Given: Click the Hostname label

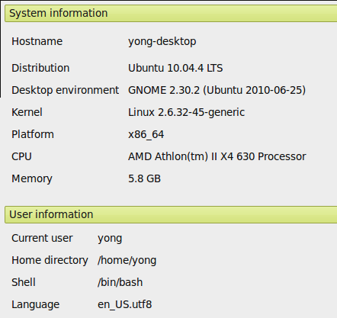Looking at the screenshot, I should tap(37, 41).
